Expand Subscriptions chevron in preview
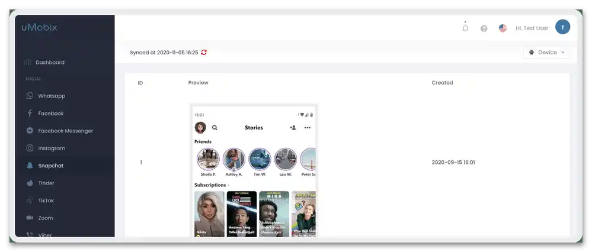 pos(228,185)
